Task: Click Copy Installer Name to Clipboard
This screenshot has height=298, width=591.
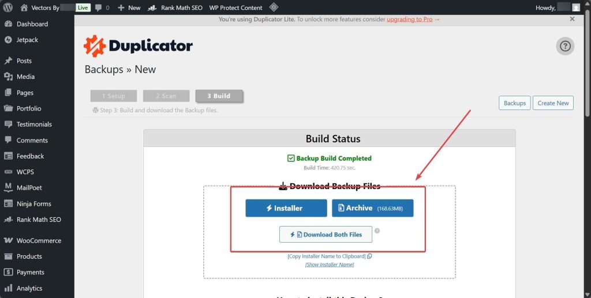Action: [x=330, y=256]
